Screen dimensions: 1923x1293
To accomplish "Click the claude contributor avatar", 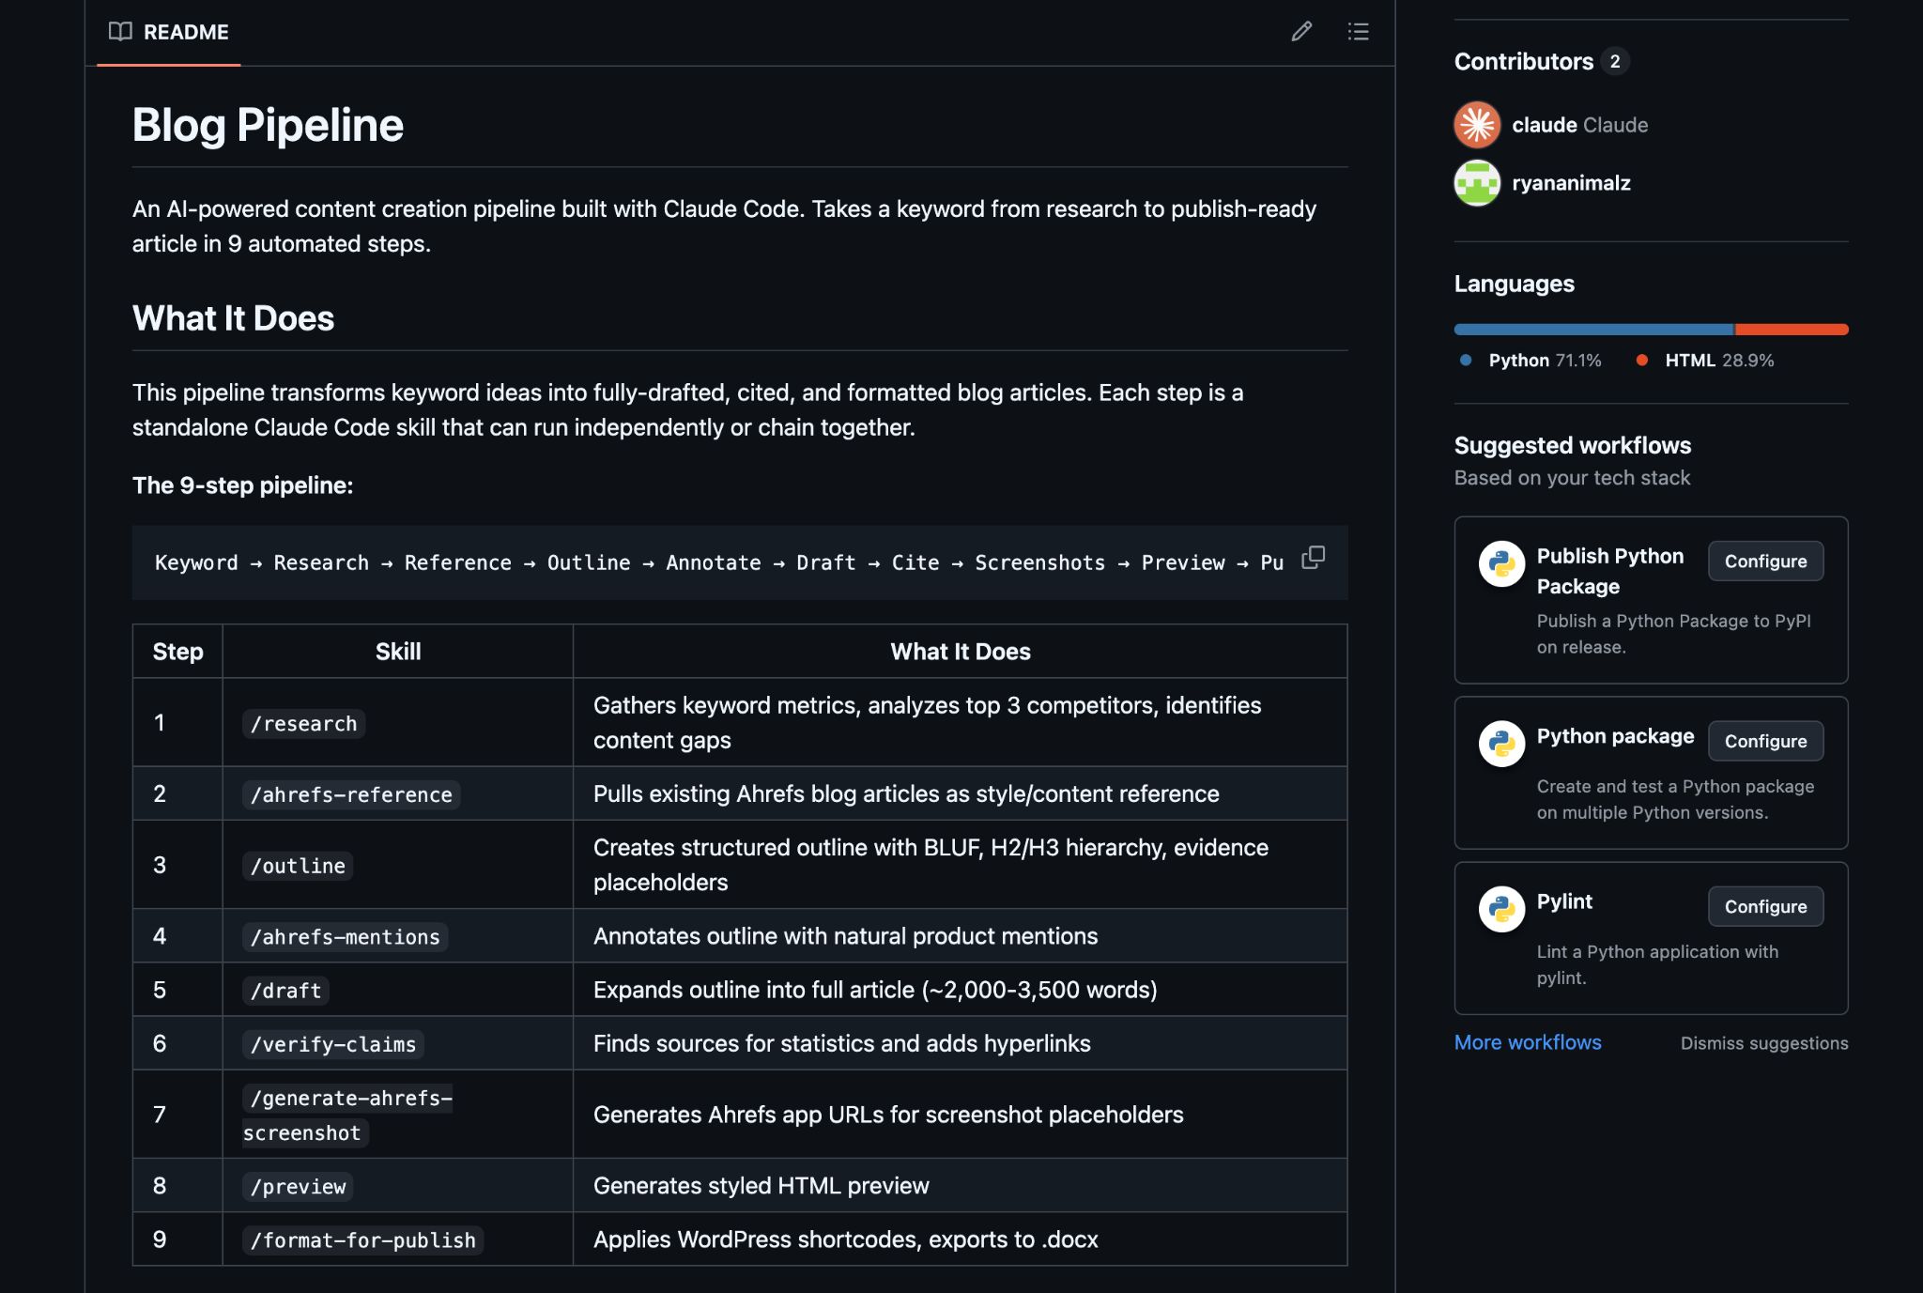I will (1477, 125).
